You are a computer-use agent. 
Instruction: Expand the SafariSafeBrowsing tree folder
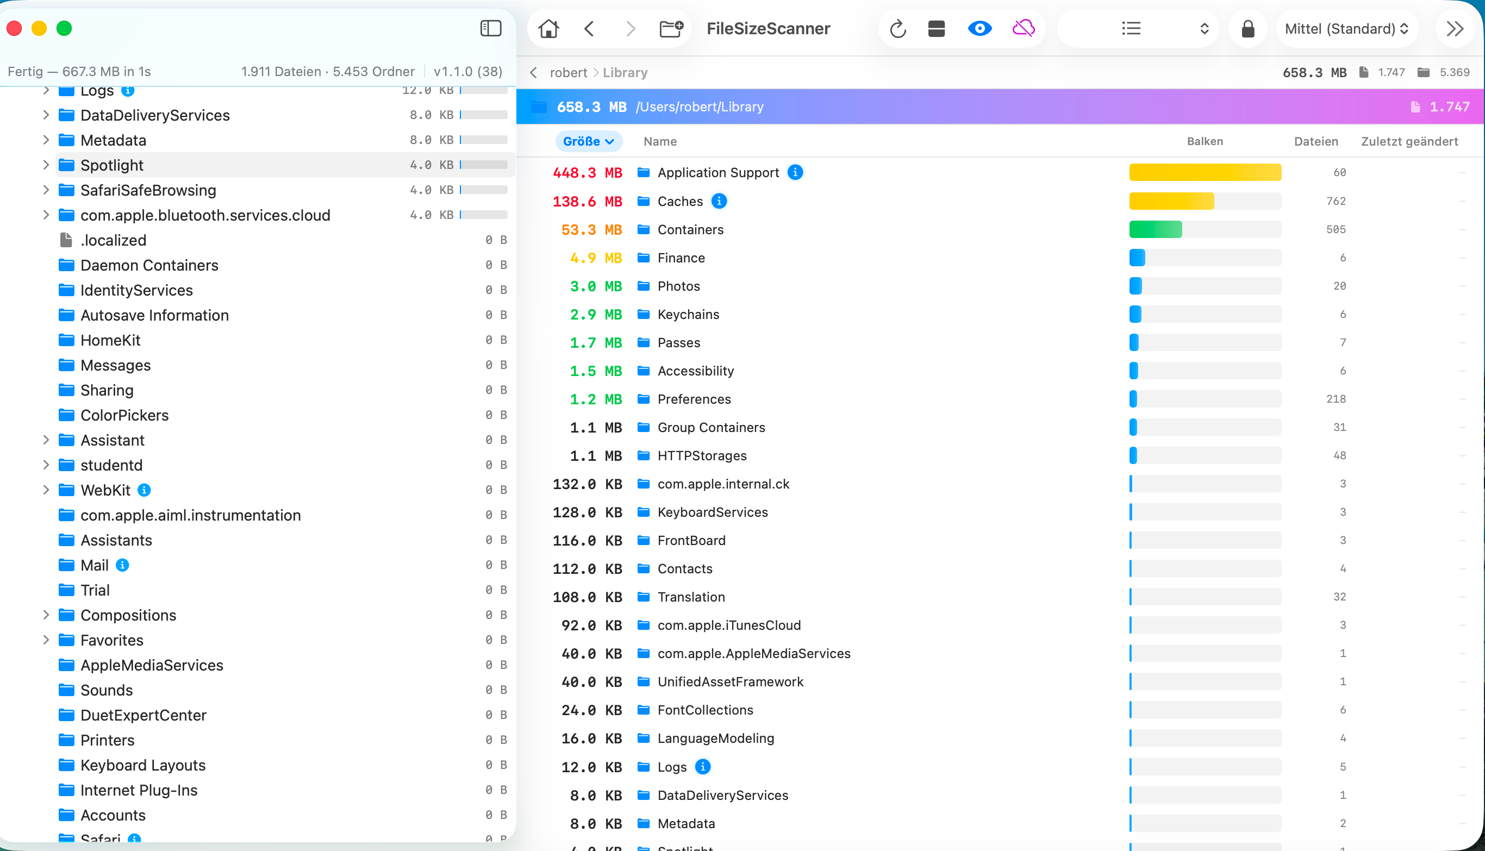tap(46, 190)
